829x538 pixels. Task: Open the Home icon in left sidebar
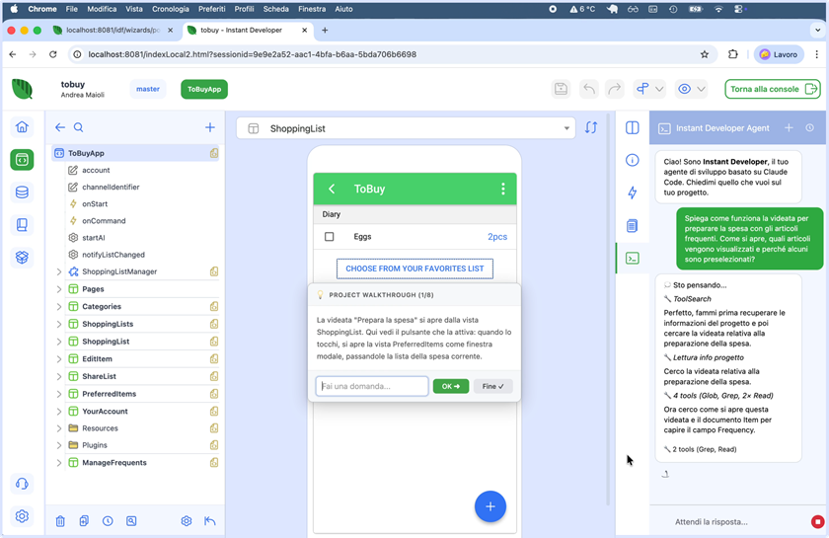pos(22,127)
